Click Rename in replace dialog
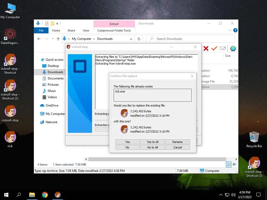Screen dimensions: 267x200 tap(178, 142)
